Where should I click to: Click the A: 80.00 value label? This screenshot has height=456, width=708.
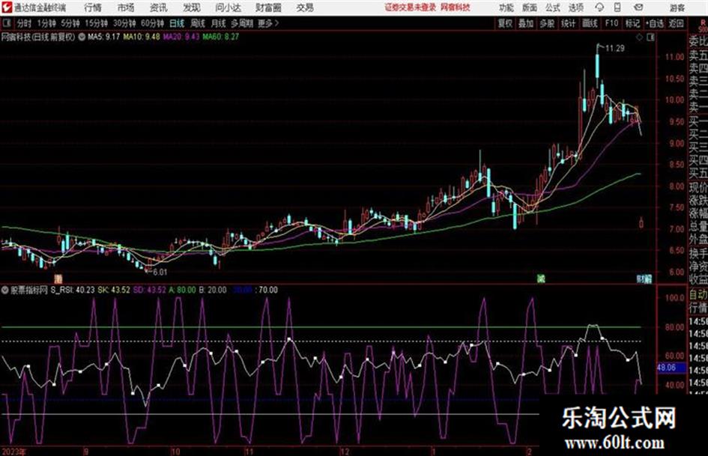182,290
